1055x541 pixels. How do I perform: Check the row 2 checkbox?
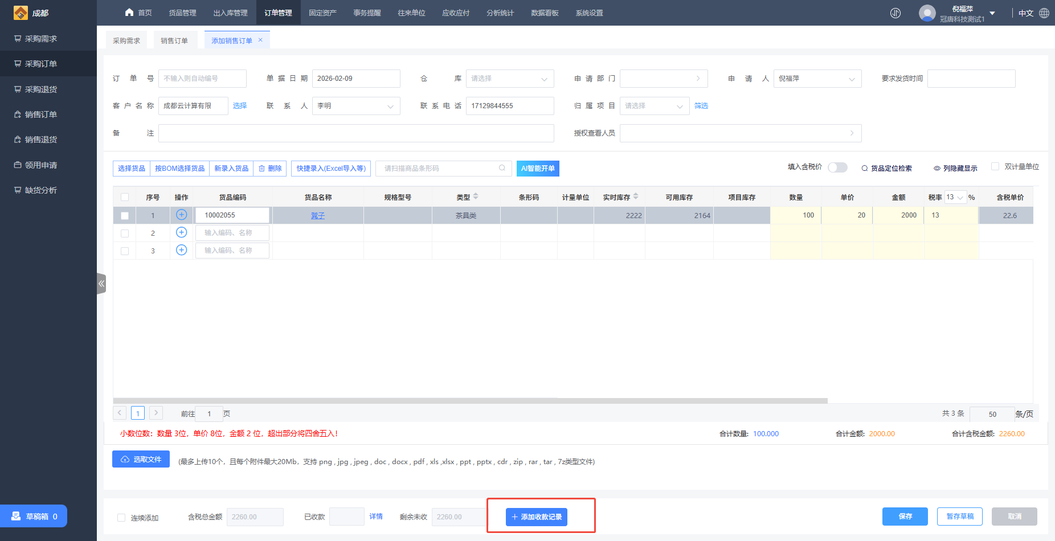tap(125, 233)
